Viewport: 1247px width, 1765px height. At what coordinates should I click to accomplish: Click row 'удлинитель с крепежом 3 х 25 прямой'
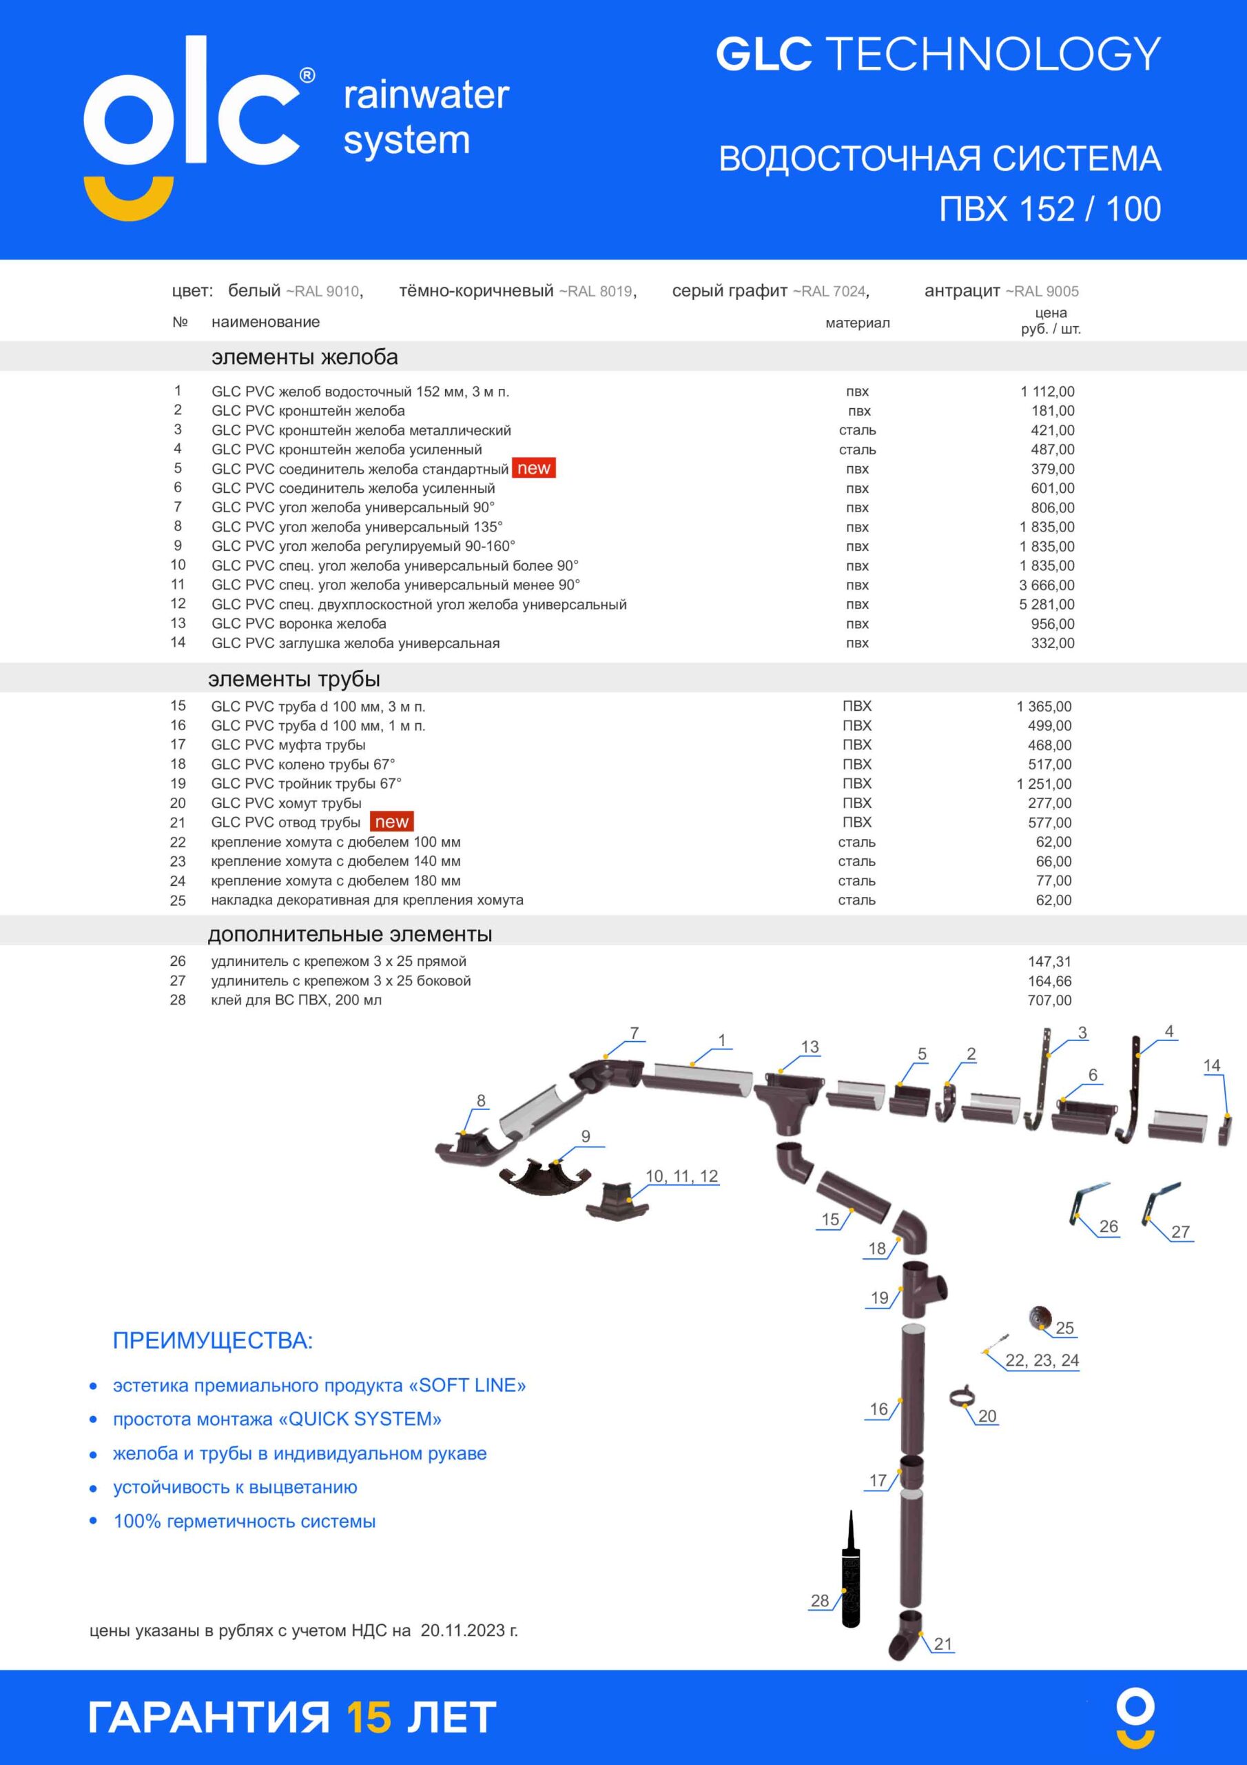(621, 961)
